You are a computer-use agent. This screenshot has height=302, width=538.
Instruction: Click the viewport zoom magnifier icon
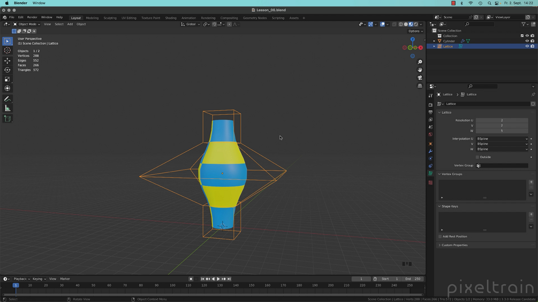[420, 62]
